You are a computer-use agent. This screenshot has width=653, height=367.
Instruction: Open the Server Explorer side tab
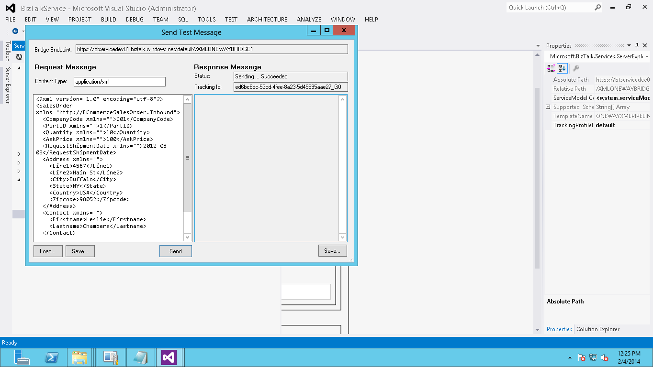[8, 86]
